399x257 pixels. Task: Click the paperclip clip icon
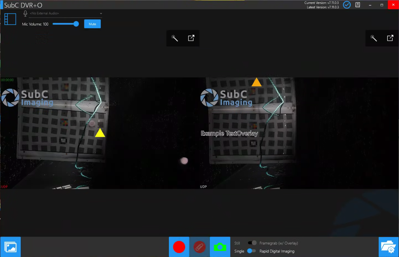click(x=199, y=247)
